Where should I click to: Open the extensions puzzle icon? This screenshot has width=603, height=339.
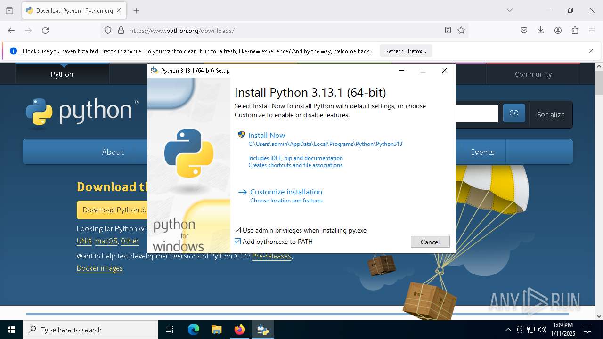pos(575,30)
